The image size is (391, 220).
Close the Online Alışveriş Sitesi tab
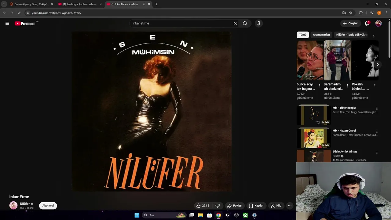click(52, 4)
